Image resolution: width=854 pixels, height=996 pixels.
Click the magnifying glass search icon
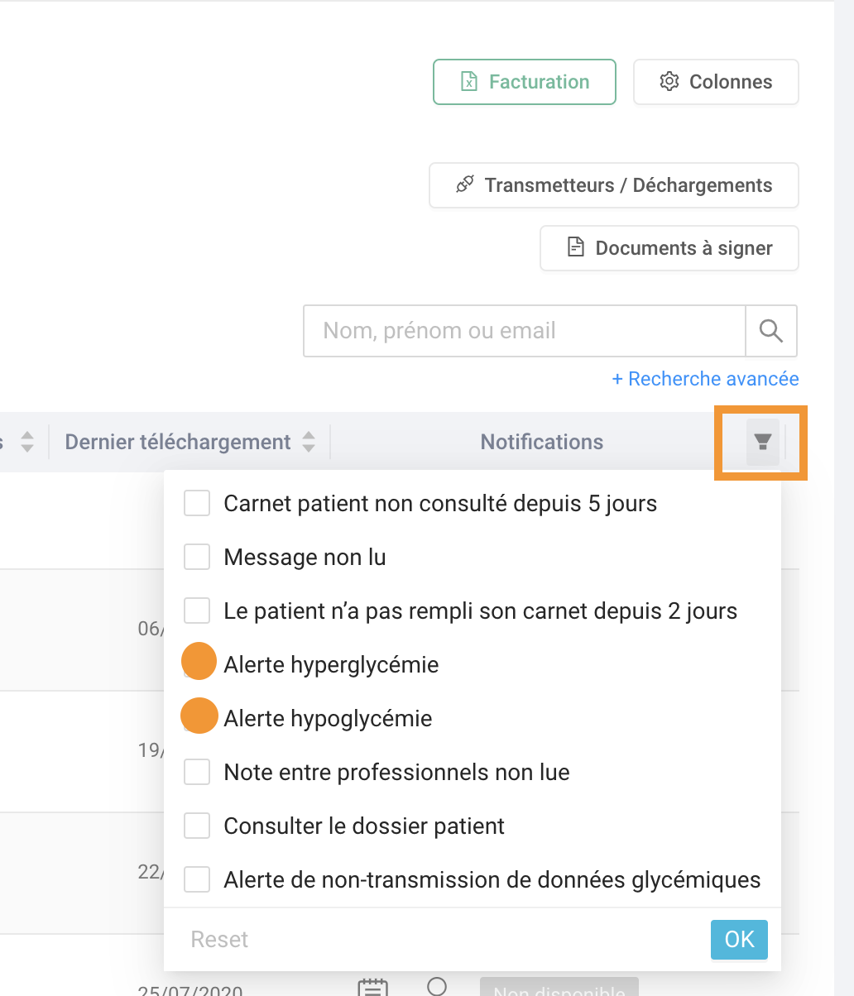pyautogui.click(x=771, y=331)
